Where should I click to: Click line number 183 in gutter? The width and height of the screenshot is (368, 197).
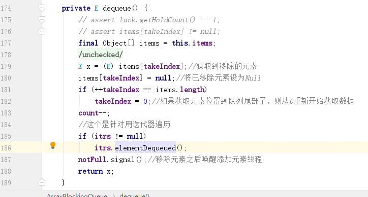click(6, 113)
